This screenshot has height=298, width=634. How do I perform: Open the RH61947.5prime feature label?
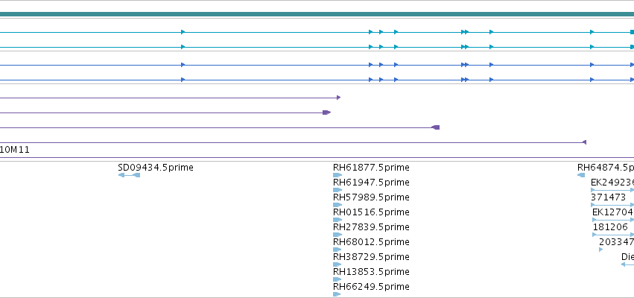(x=371, y=183)
